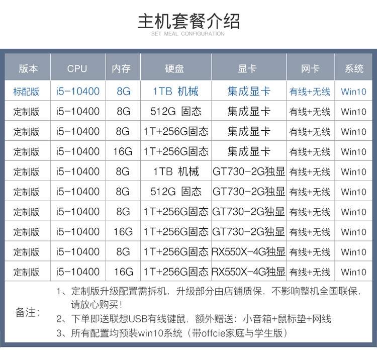Click the 备注 label
Image resolution: width=377 pixels, height=350 pixels.
tap(28, 312)
